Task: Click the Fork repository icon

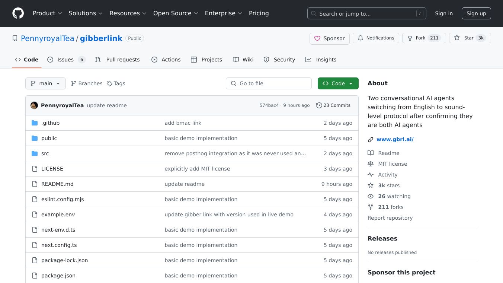Action: click(410, 38)
